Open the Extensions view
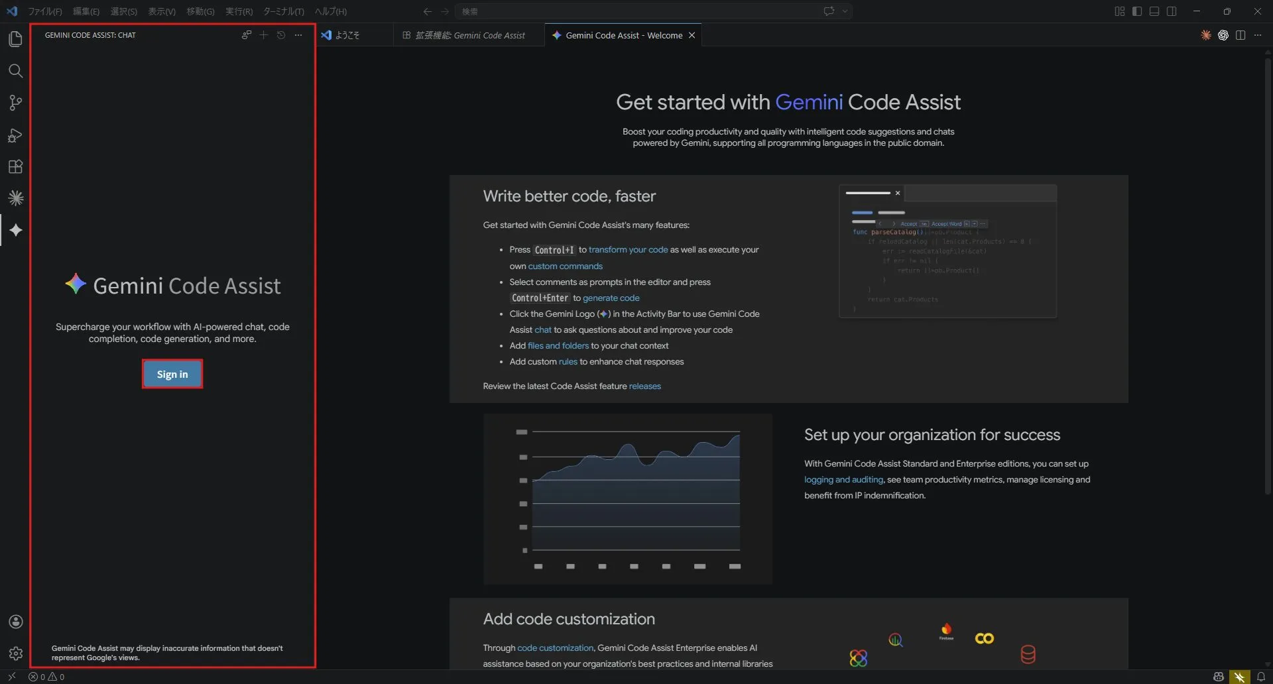The height and width of the screenshot is (684, 1273). click(15, 166)
